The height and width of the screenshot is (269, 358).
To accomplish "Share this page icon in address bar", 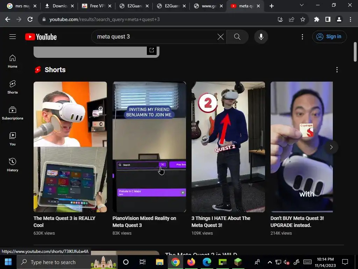I will pos(292,20).
